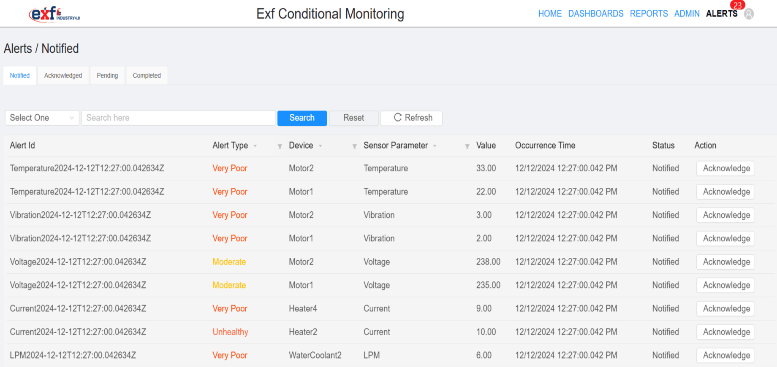Screen dimensions: 777x367
Task: Open DASHBOARDS in the top navigation
Action: (x=596, y=13)
